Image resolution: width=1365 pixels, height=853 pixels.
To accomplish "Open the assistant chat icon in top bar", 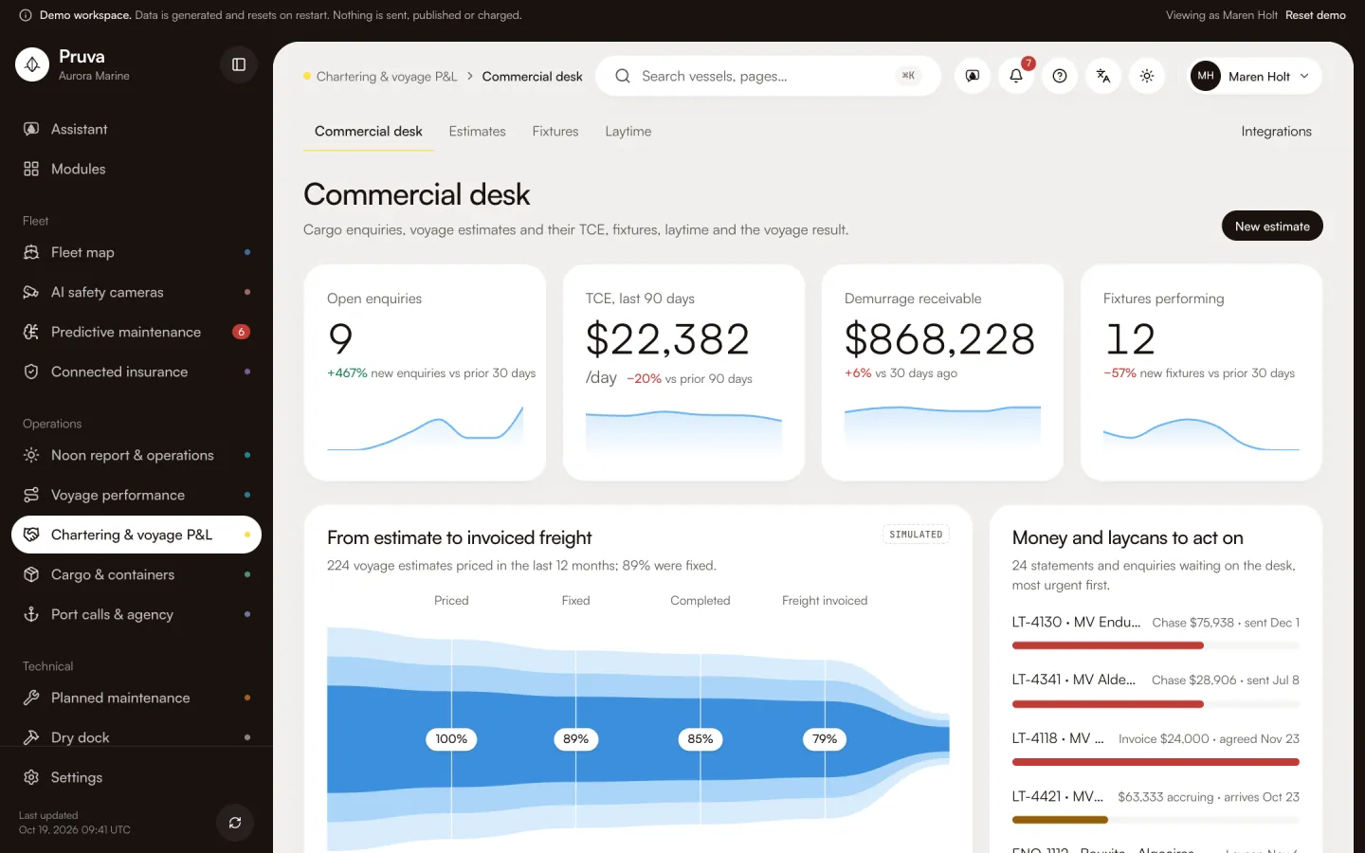I will point(973,76).
